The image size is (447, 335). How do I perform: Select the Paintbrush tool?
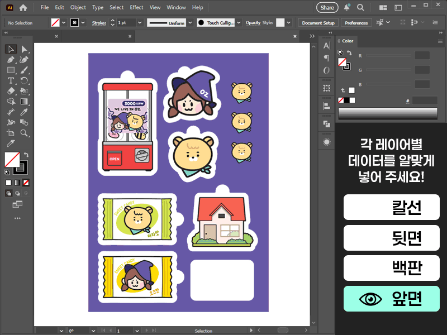24,70
